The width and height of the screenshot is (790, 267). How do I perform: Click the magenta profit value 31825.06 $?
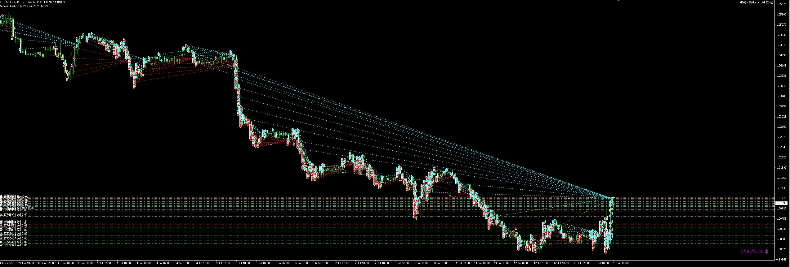tap(754, 251)
